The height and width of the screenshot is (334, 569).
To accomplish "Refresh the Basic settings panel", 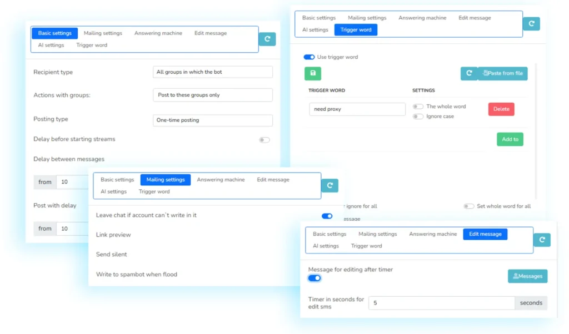I will 267,39.
